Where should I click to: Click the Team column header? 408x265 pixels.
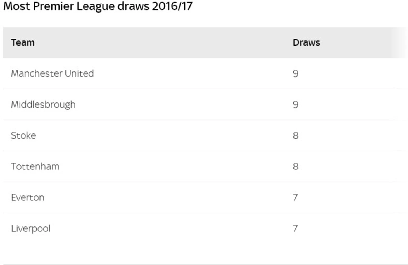(23, 42)
